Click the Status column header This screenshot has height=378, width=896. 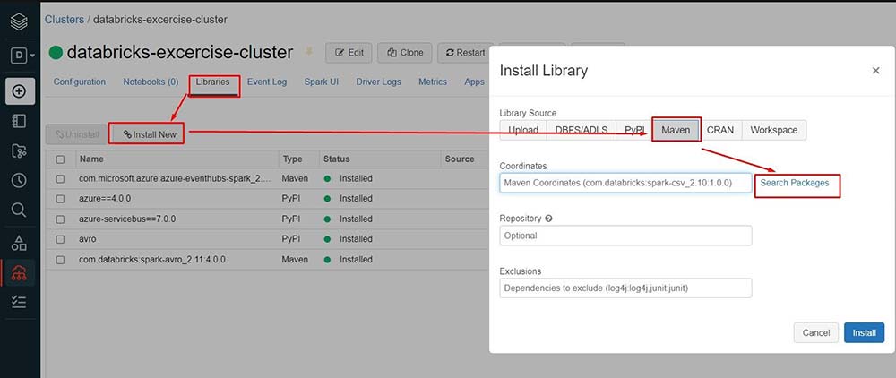336,159
